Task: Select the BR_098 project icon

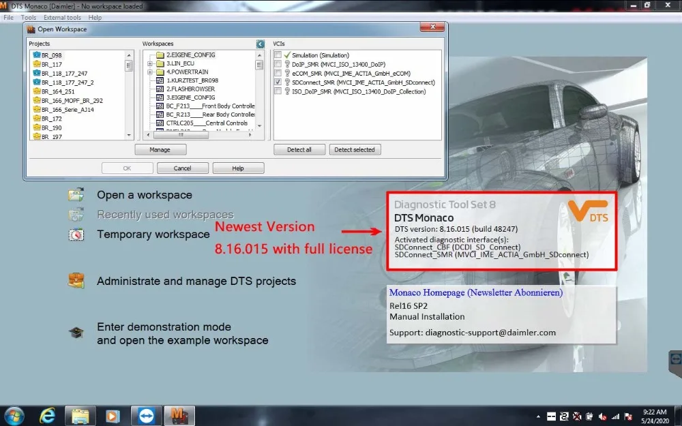Action: (x=37, y=55)
